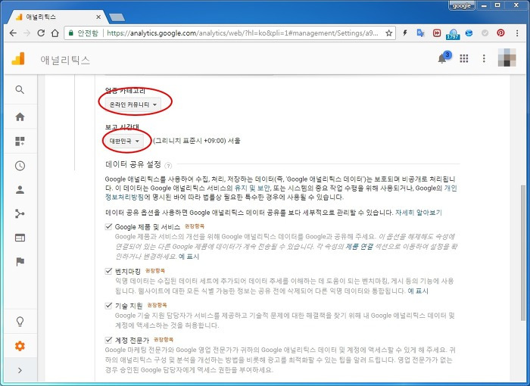The width and height of the screenshot is (530, 386).
Task: Open Audience person icon in sidebar
Action: click(x=20, y=190)
